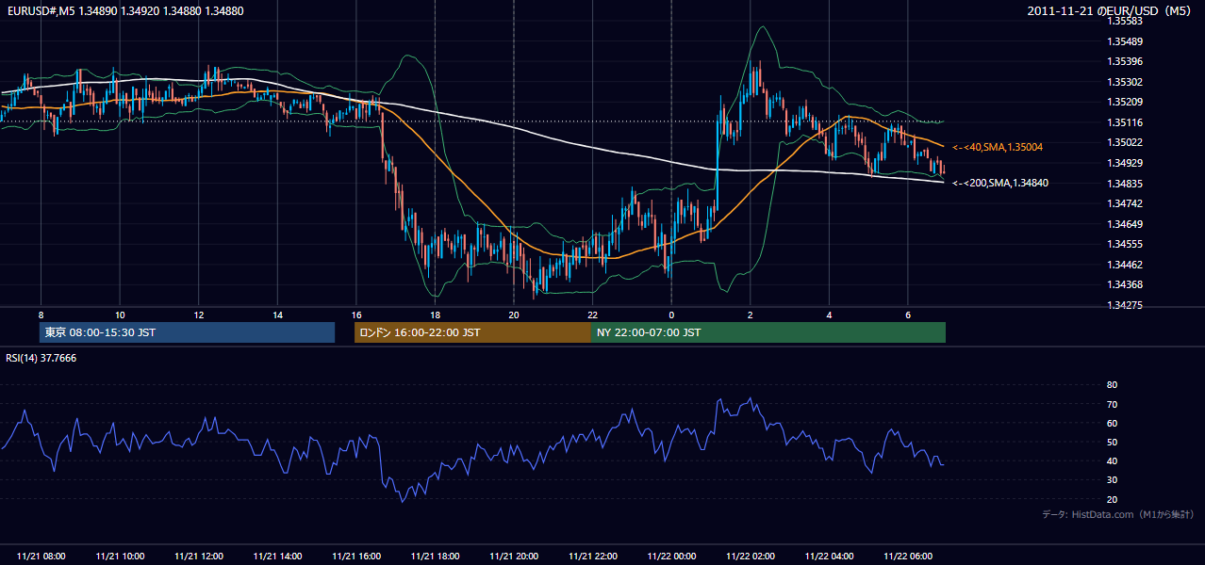1205x565 pixels.
Task: Click the 11/21 18:00 timestamp on bottom axis
Action: 436,557
